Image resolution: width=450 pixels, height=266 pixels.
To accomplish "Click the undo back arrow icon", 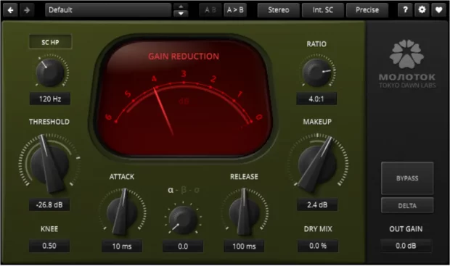I will click(x=11, y=10).
